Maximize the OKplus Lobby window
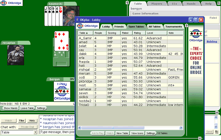221x140 pixels. [x=196, y=20]
